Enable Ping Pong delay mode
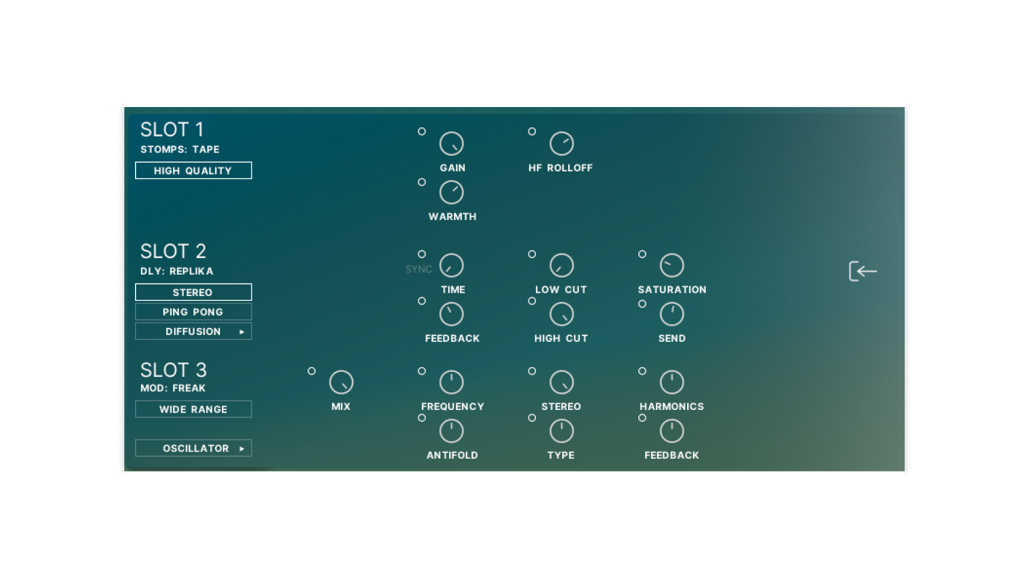Viewport: 1029px width, 578px height. point(193,312)
